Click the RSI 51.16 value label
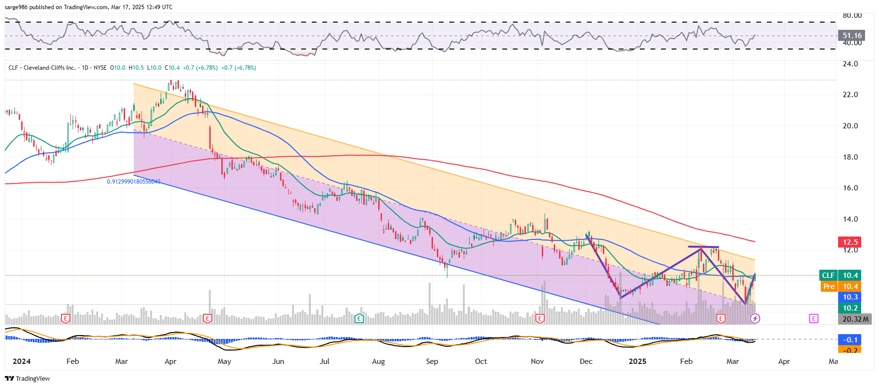 852,36
